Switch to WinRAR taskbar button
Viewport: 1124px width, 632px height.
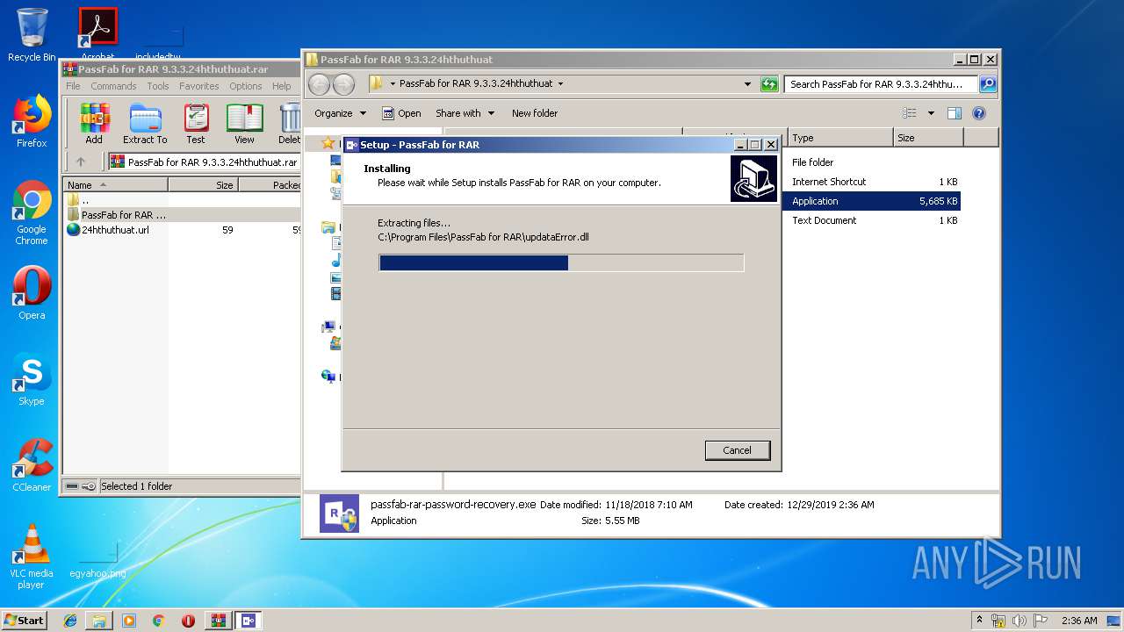coord(218,621)
